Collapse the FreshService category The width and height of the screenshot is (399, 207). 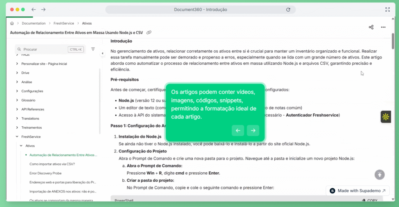tap(17, 137)
